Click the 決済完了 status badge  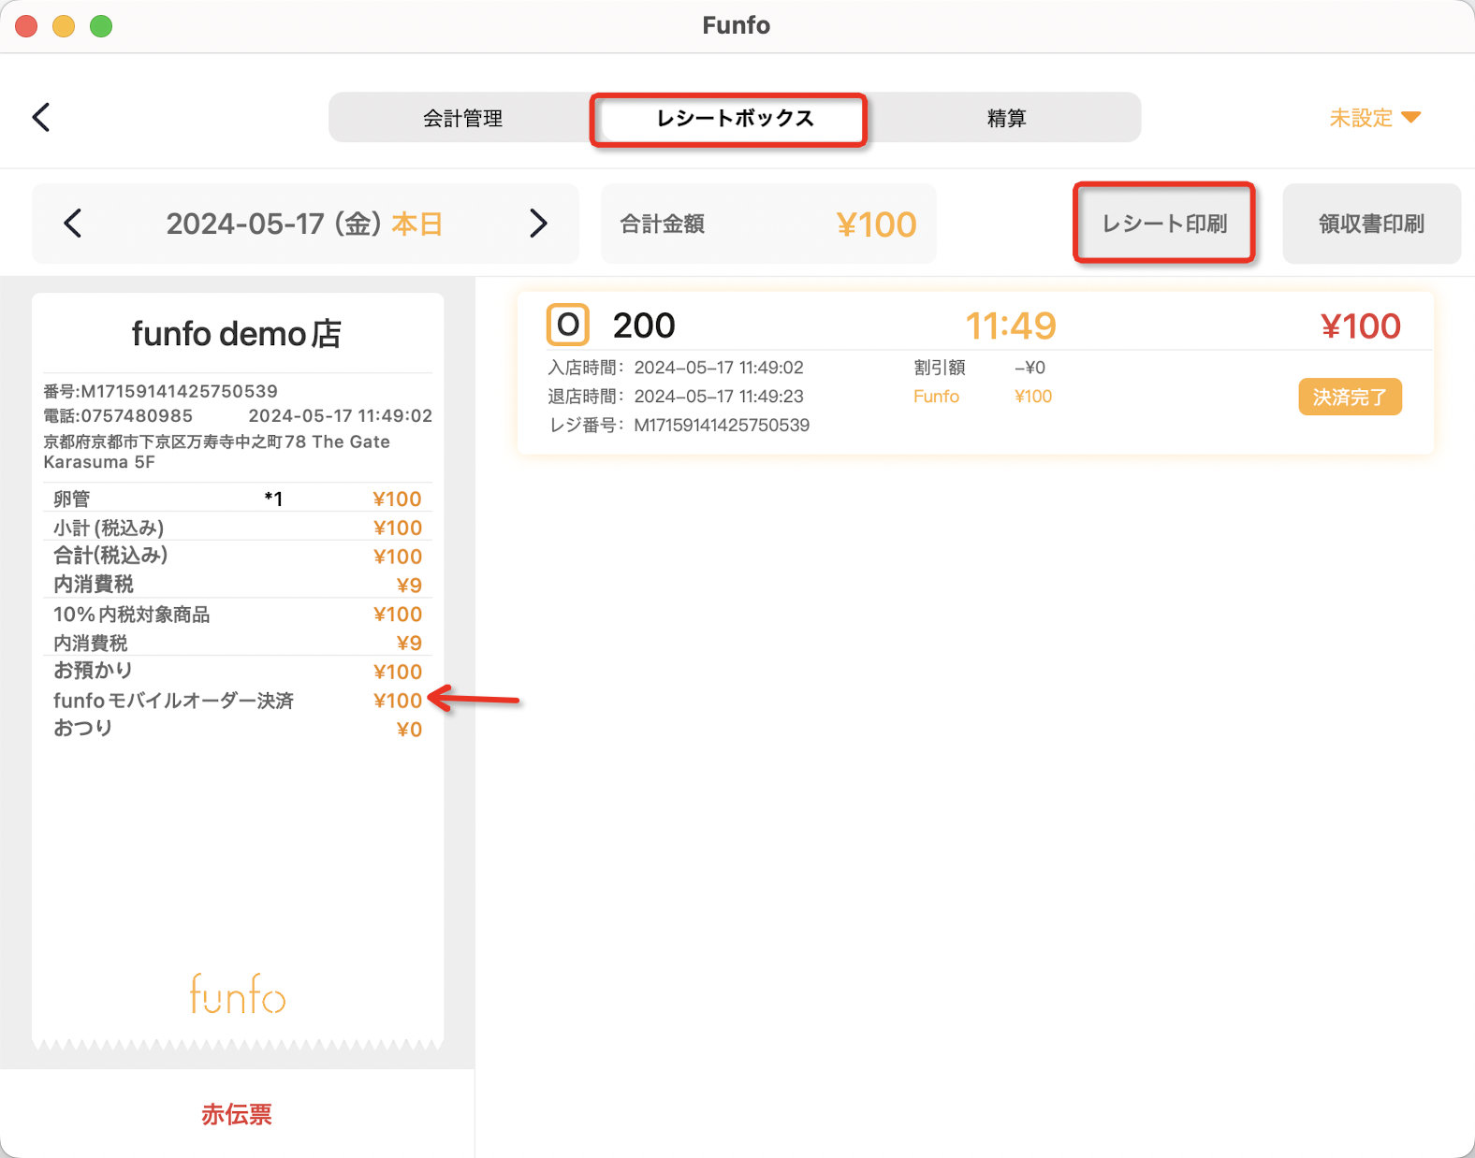[x=1350, y=397]
